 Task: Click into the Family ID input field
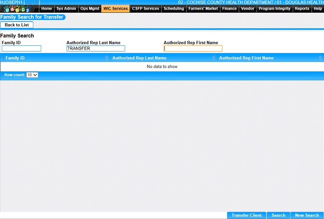point(21,48)
